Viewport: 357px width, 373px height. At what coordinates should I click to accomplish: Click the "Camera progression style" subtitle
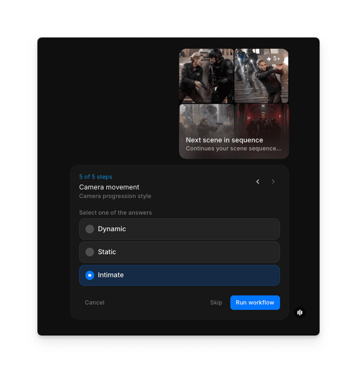click(115, 196)
